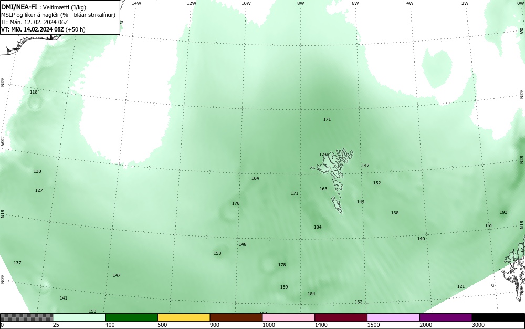Click the legend tick label '25'
This screenshot has height=329, width=525.
tap(56, 325)
